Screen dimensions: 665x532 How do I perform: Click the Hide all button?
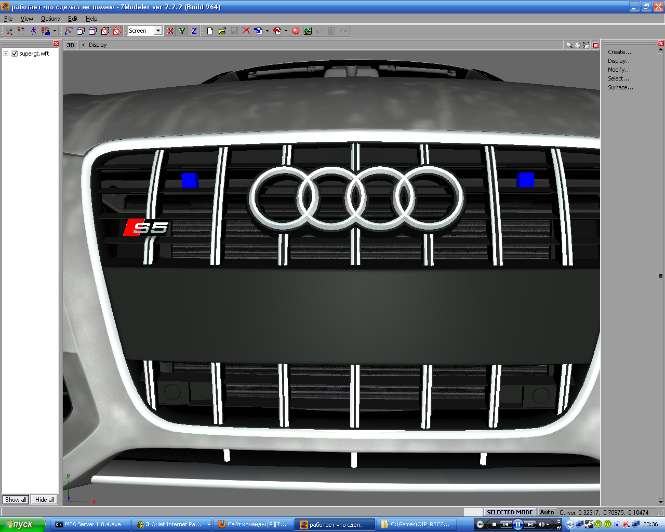pos(44,500)
